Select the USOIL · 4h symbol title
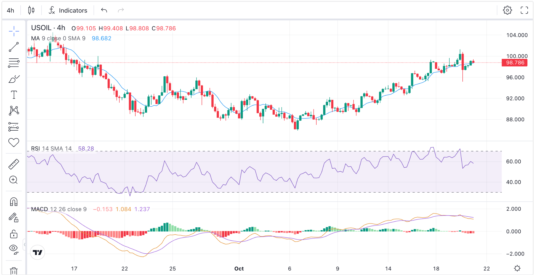The height and width of the screenshot is (275, 535). [x=48, y=28]
